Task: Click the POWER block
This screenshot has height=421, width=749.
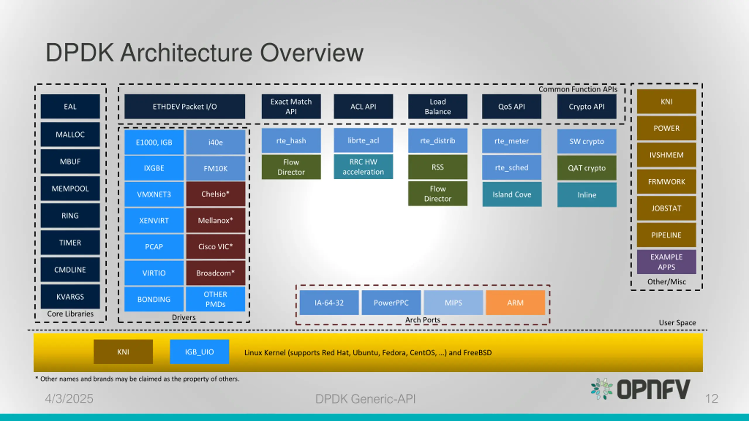Action: coord(666,128)
